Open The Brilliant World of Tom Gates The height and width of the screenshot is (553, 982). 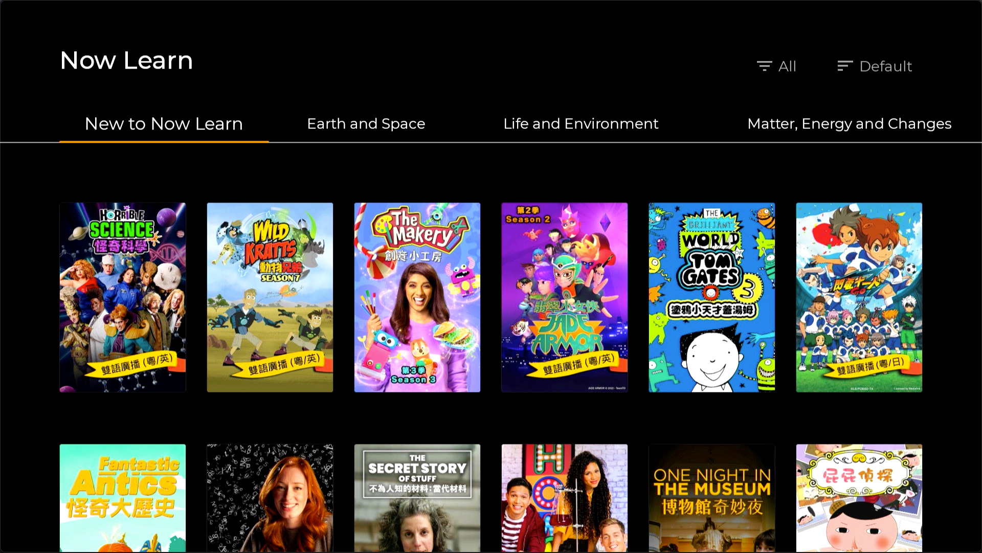click(712, 297)
